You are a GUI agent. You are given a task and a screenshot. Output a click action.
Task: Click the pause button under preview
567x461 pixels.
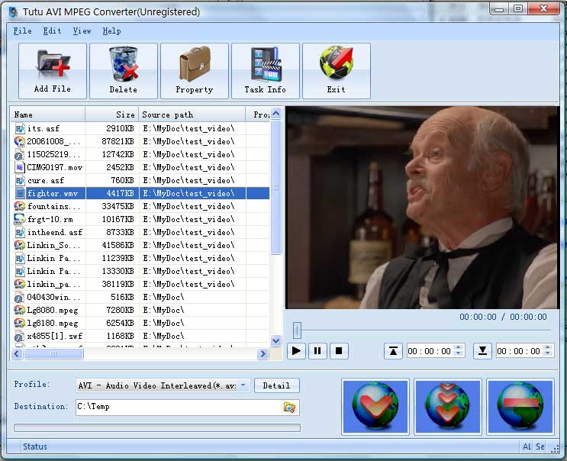tap(317, 351)
